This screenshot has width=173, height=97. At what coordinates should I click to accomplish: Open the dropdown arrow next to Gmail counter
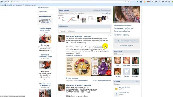pos(153,2)
